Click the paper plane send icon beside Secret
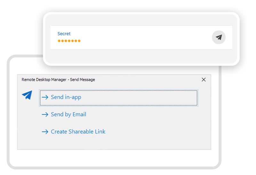The width and height of the screenshot is (256, 175). 219,37
